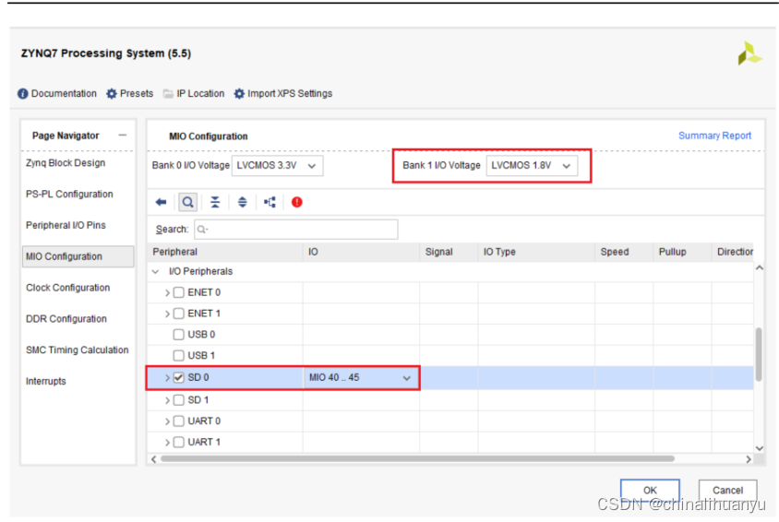The image size is (779, 522).
Task: Click the back arrow toolbar icon
Action: point(161,202)
